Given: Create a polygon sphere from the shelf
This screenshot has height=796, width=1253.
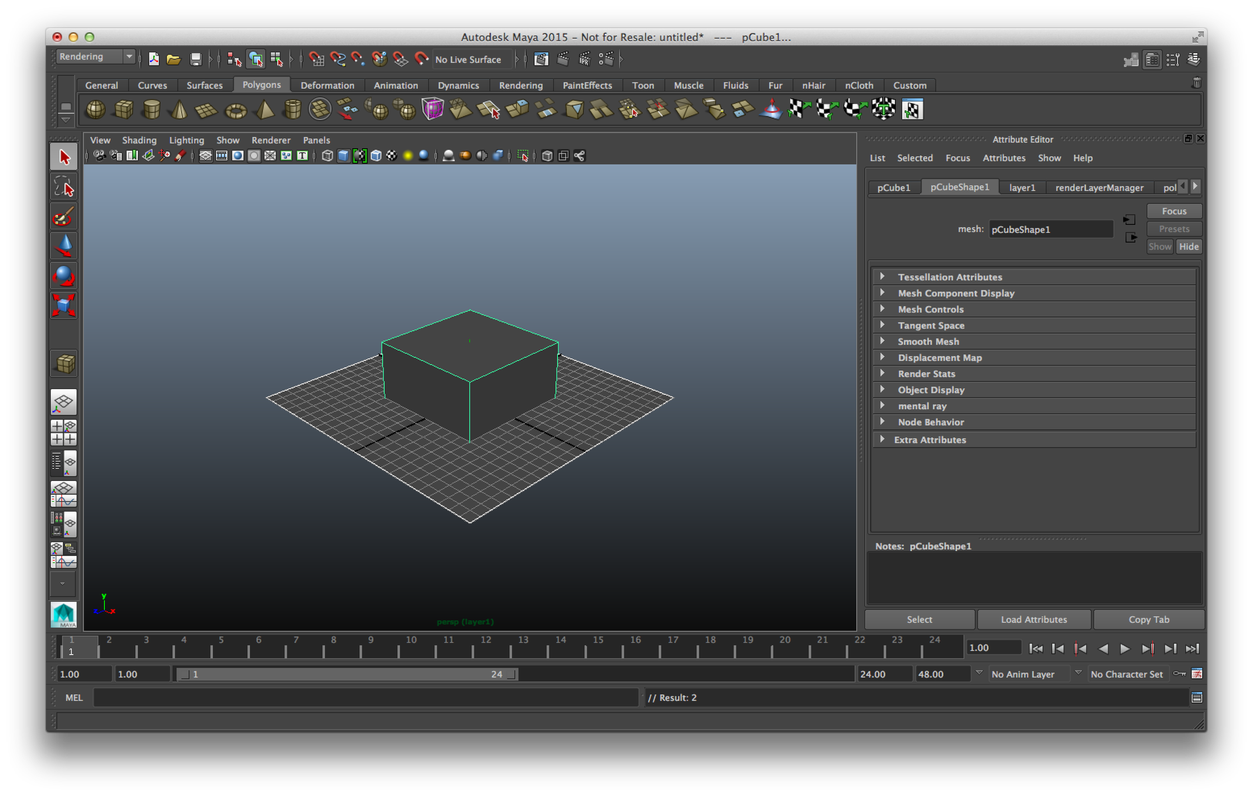Looking at the screenshot, I should (96, 110).
